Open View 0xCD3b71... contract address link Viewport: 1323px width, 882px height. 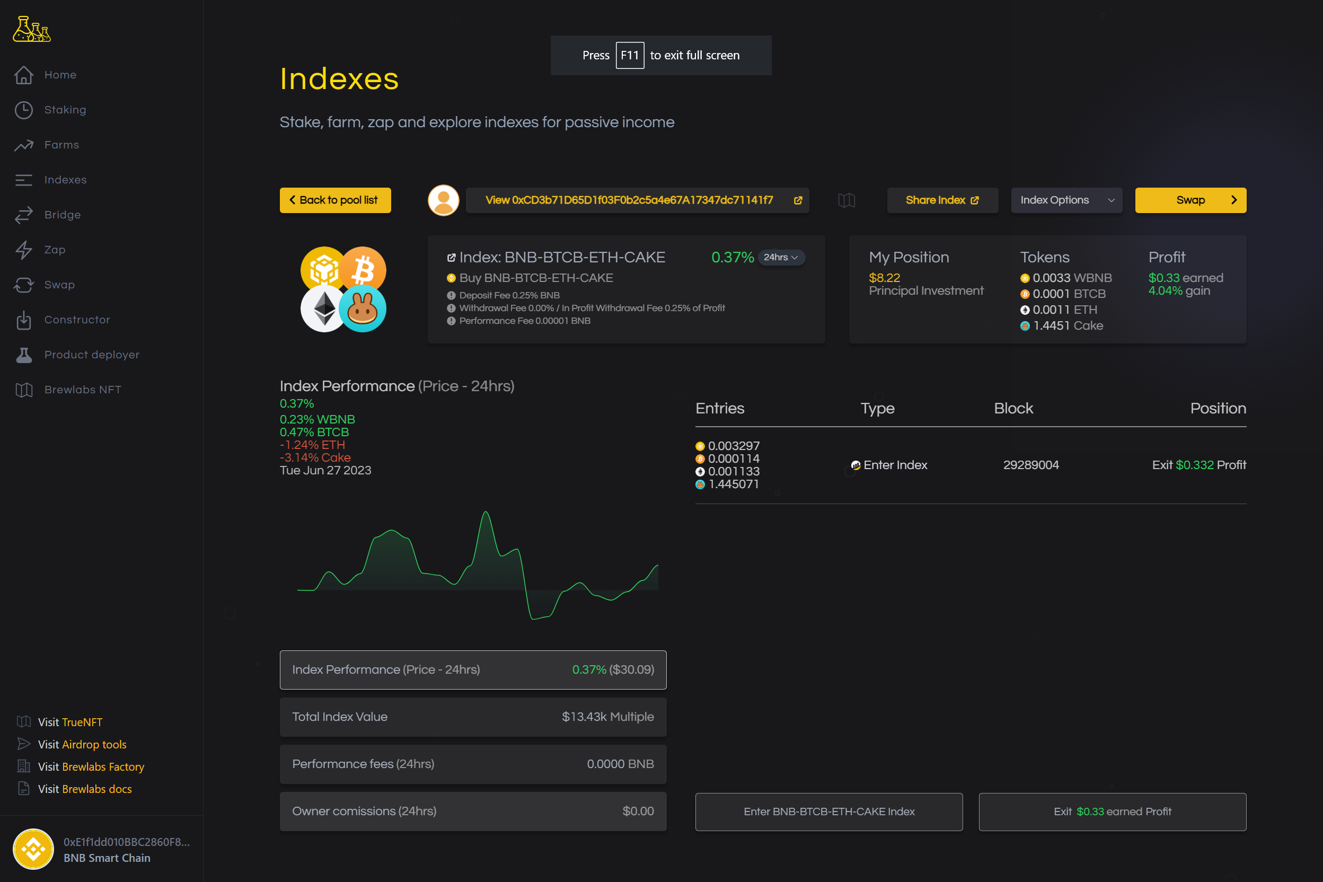tap(637, 200)
